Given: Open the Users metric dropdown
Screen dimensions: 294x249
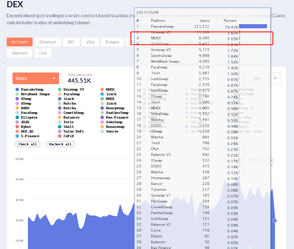Looking at the screenshot, I should pyautogui.click(x=36, y=78).
